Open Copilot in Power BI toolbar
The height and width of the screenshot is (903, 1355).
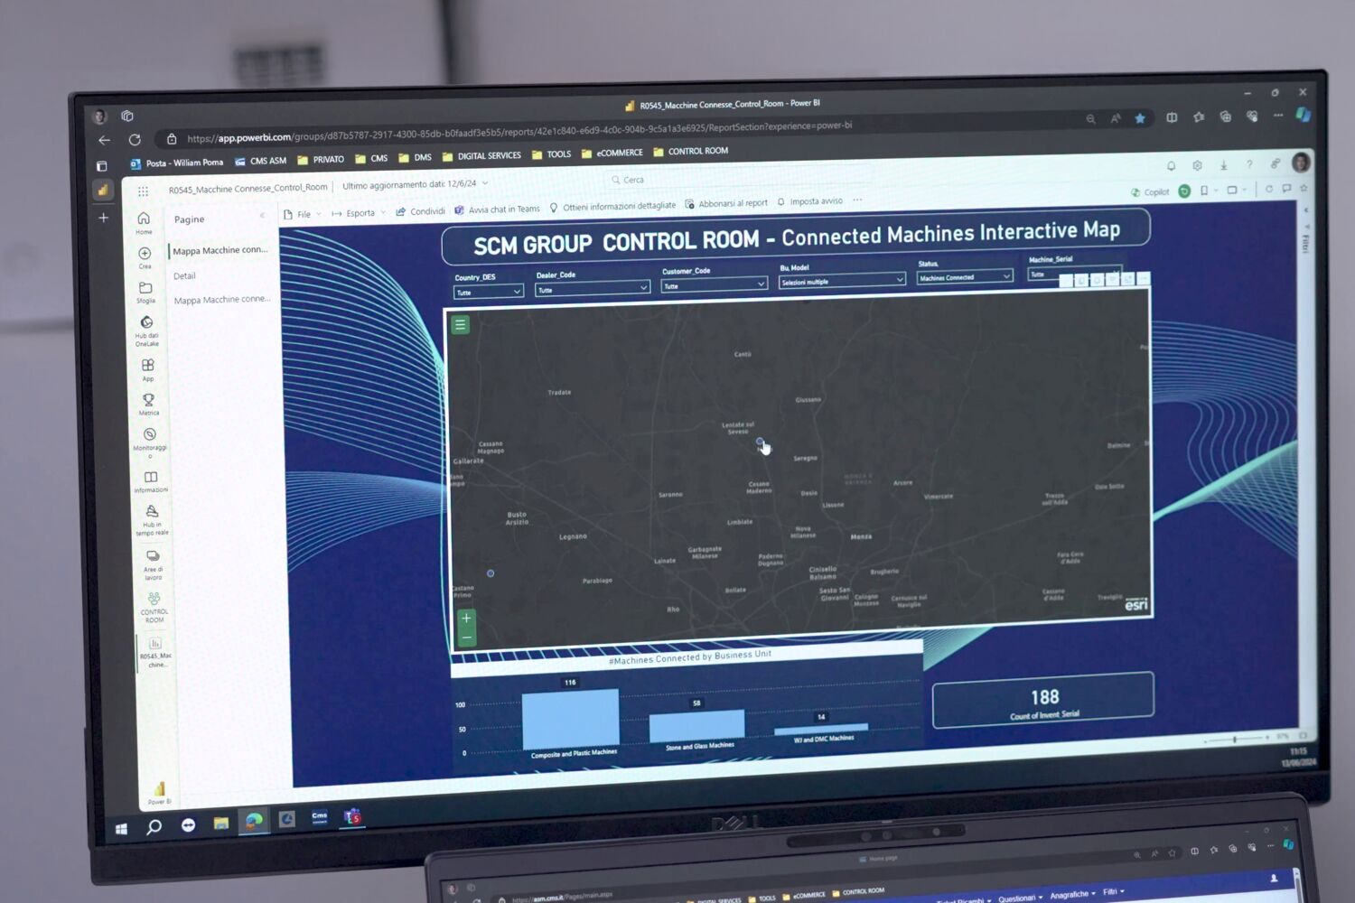(1150, 192)
